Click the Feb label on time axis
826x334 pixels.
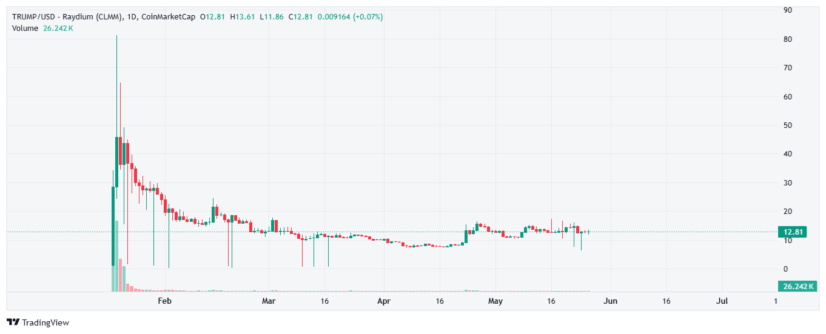click(x=164, y=301)
